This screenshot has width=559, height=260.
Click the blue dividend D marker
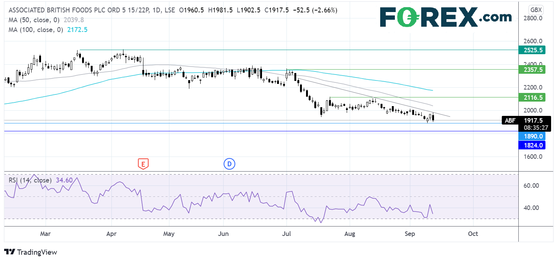tap(228, 164)
